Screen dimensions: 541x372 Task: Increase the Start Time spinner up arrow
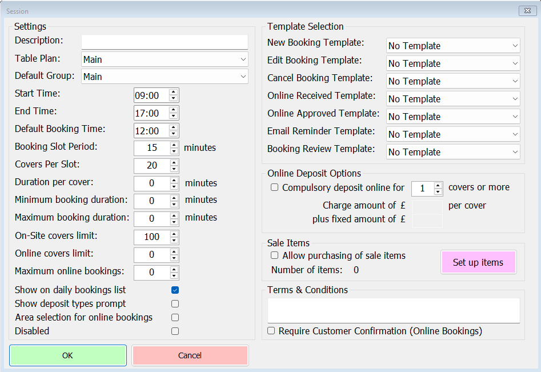(x=174, y=91)
